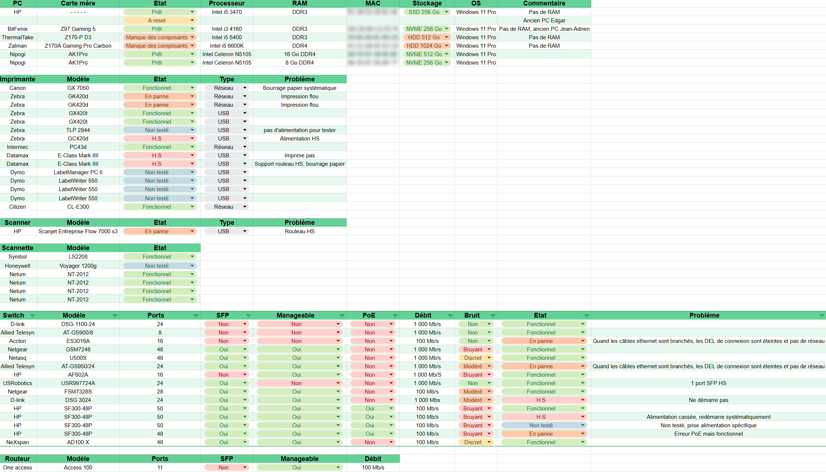Select 'Erreur PoE mais fonctionnel' cell
The image size is (826, 472).
coord(709,434)
